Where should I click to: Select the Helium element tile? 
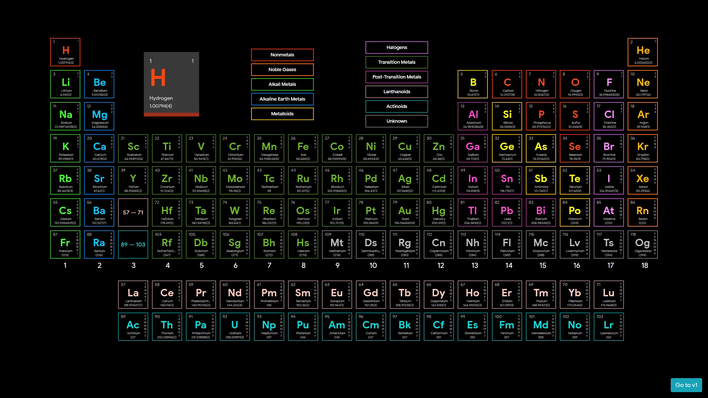point(643,52)
